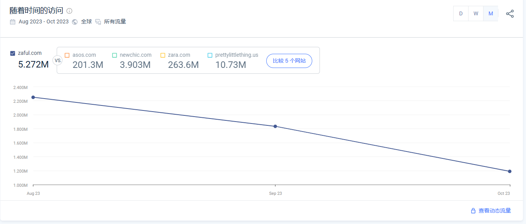Click the prettylittlething.us 10.73M value
Screen dimensions: 526x224
coord(231,65)
